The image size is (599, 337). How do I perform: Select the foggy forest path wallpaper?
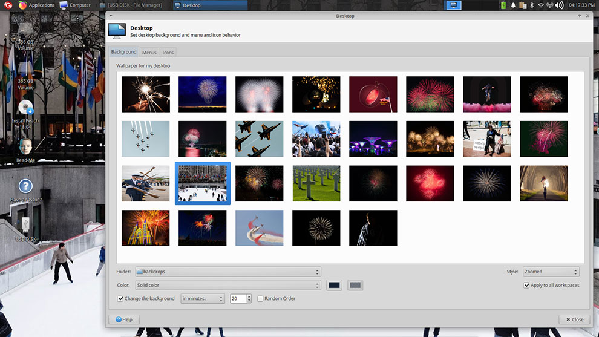(544, 183)
